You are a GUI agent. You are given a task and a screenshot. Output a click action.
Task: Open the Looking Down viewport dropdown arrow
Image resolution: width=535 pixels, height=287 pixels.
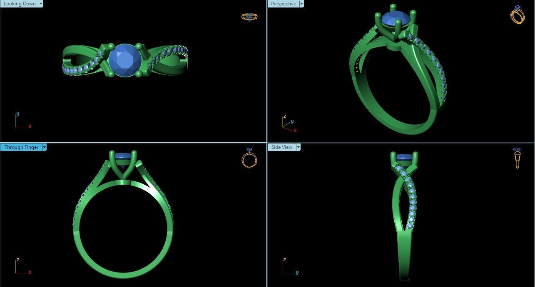pos(41,4)
